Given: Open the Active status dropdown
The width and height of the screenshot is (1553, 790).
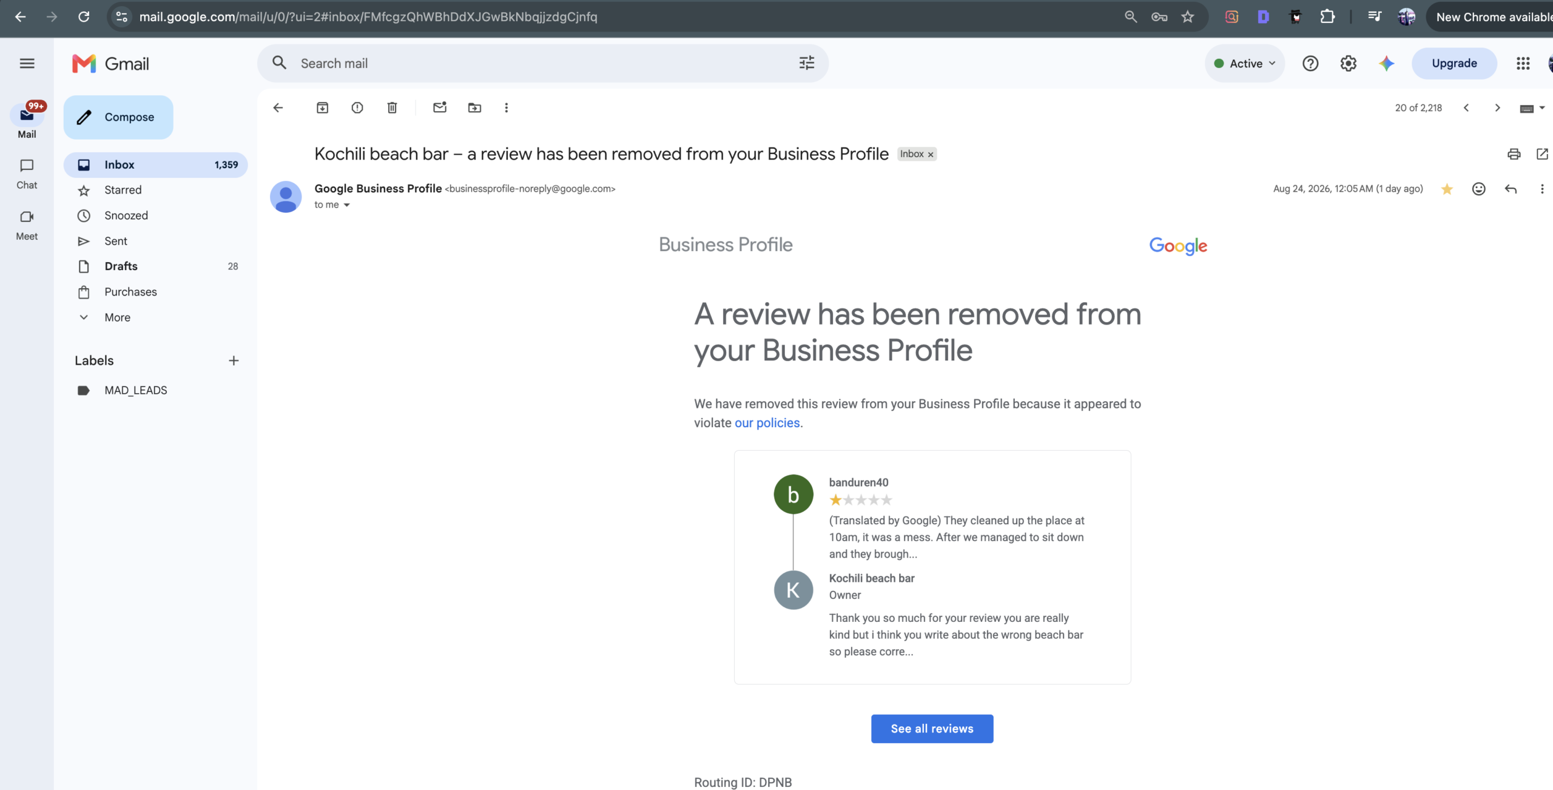Looking at the screenshot, I should point(1245,64).
